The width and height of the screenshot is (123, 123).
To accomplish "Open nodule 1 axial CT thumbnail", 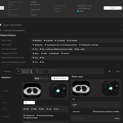I will coord(32,91).
